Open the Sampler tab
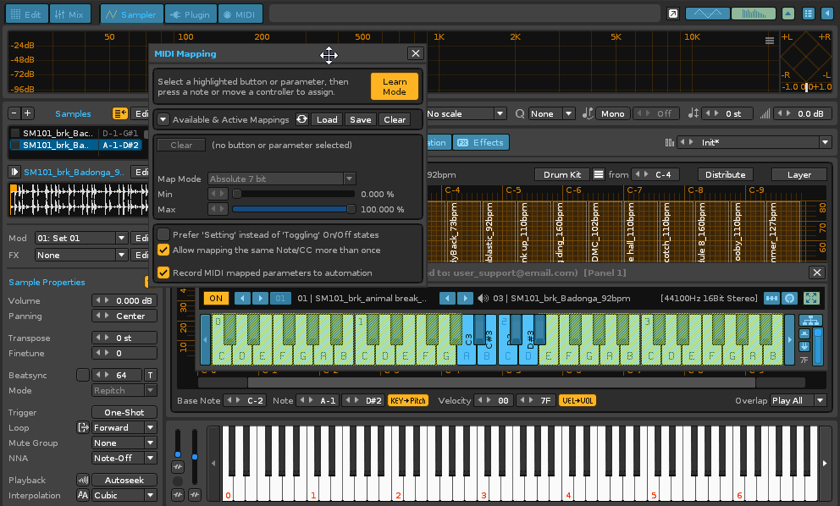The height and width of the screenshot is (506, 840). click(x=130, y=14)
